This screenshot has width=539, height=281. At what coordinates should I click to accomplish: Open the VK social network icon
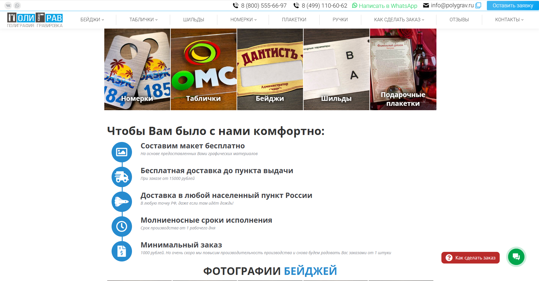coord(8,5)
